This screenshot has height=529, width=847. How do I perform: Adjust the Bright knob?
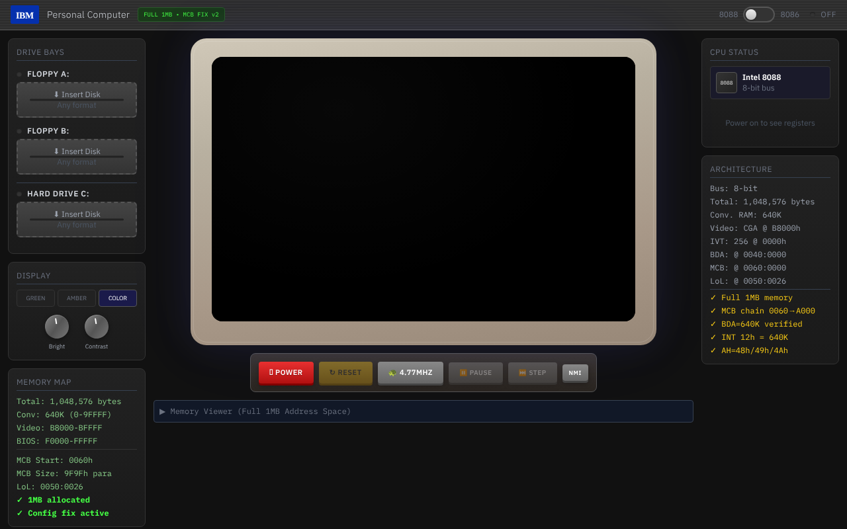[x=57, y=327]
